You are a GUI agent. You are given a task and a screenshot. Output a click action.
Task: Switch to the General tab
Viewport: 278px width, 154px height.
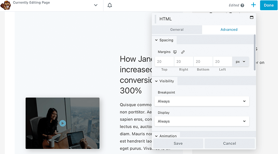tap(177, 29)
